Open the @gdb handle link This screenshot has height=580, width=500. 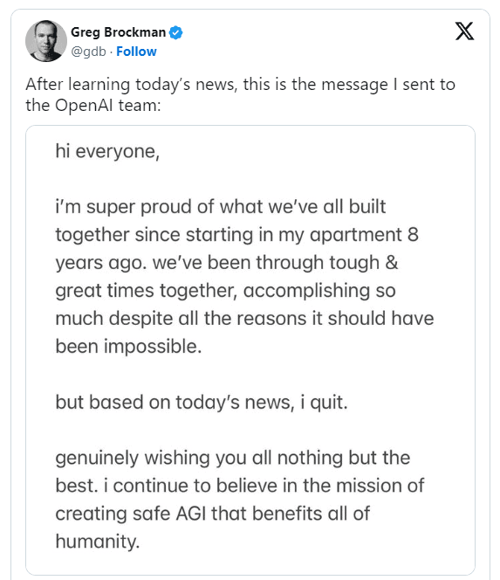coord(88,52)
